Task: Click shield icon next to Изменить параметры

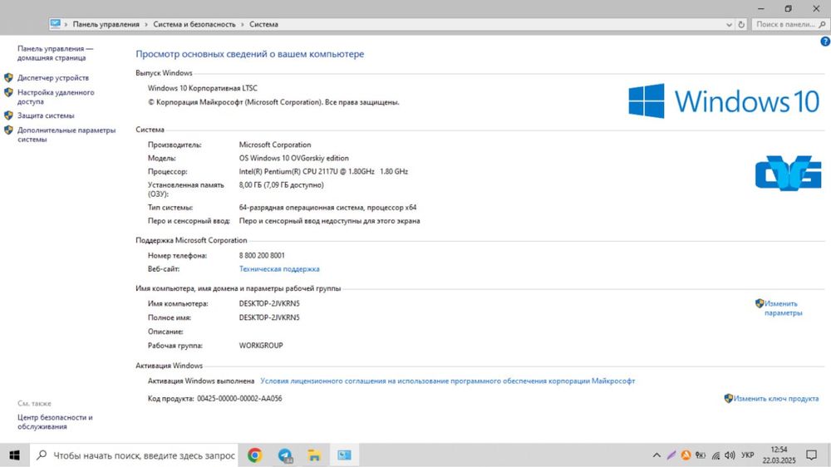Action: 760,304
